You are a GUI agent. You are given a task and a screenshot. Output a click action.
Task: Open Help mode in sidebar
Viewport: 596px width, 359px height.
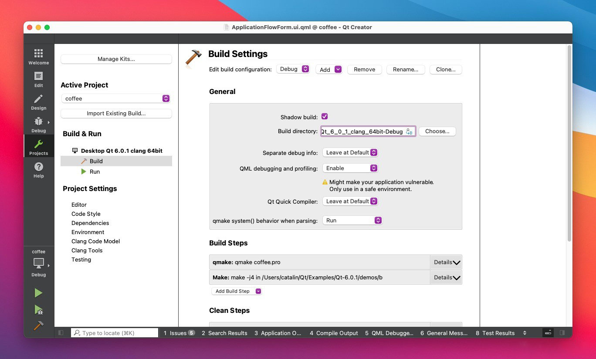(38, 170)
